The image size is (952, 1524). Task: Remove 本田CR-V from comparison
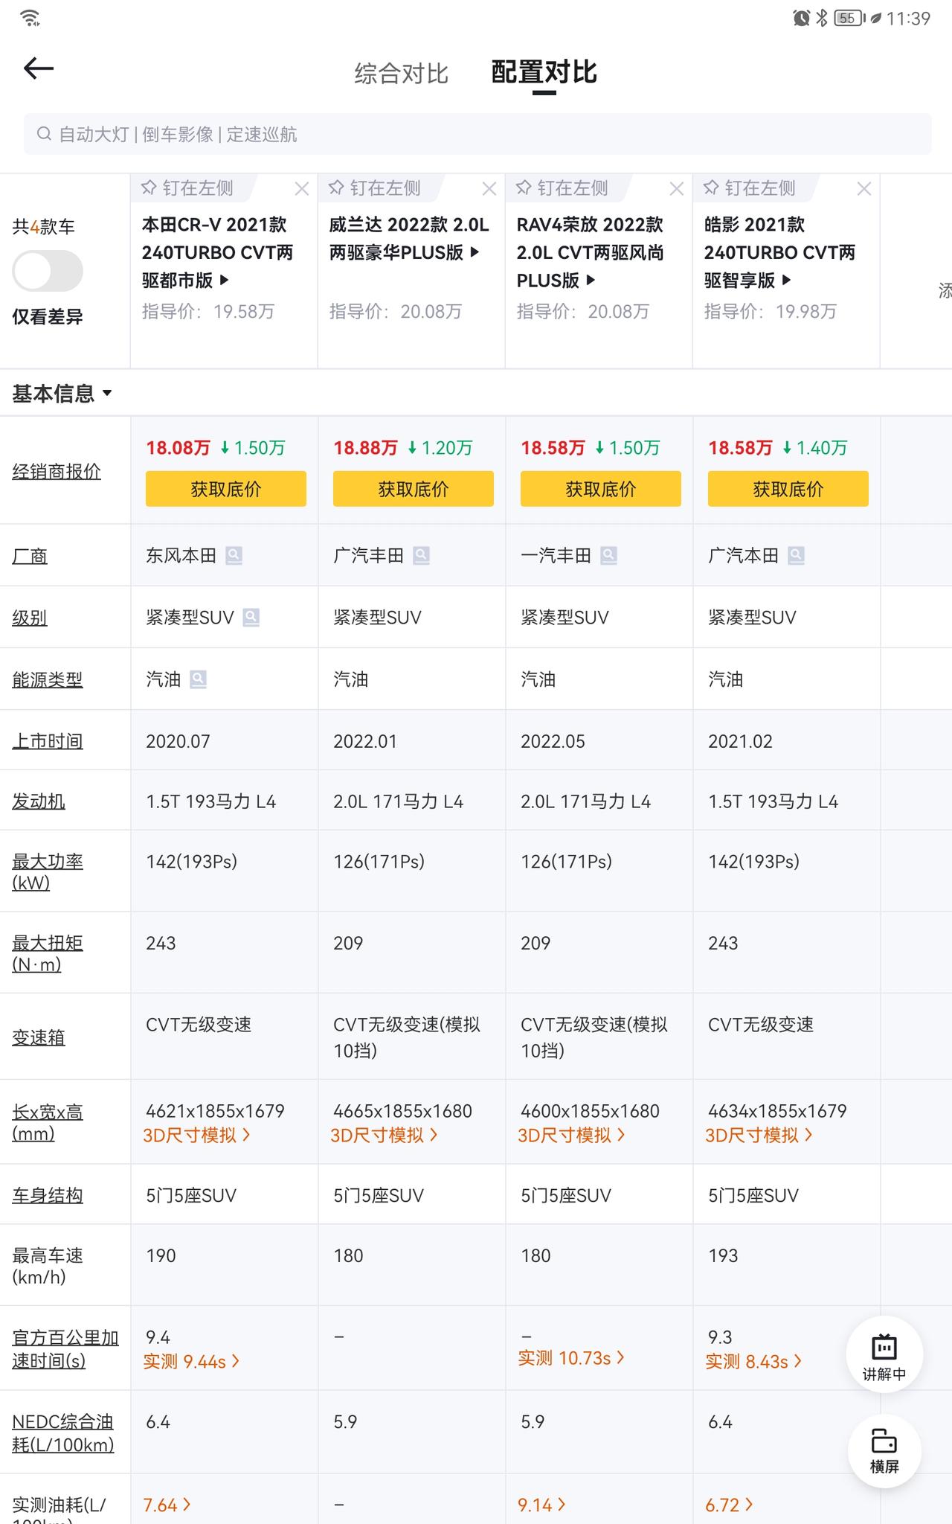[x=301, y=189]
